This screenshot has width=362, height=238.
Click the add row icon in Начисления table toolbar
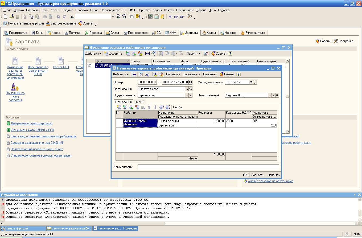click(x=119, y=107)
